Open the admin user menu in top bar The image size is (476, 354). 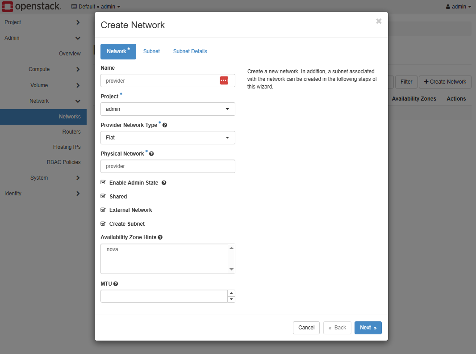pos(459,7)
